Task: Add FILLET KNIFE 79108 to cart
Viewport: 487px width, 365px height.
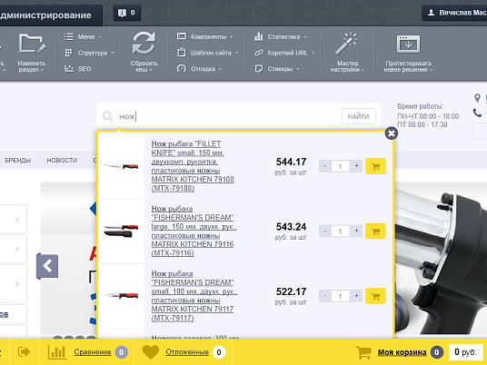Action: [x=375, y=166]
